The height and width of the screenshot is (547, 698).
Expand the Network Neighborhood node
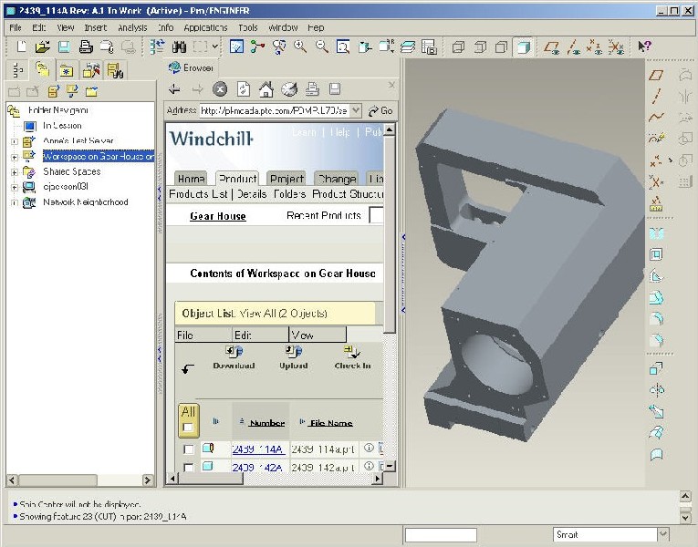15,202
